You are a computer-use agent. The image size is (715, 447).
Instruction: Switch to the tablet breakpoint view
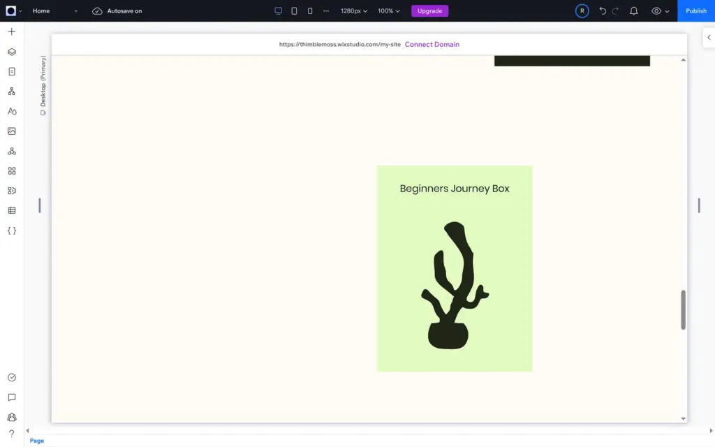coord(294,11)
